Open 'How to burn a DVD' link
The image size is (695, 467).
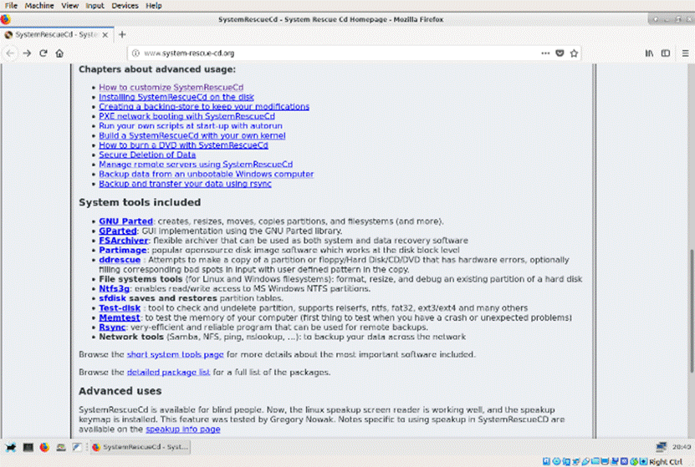(x=183, y=145)
